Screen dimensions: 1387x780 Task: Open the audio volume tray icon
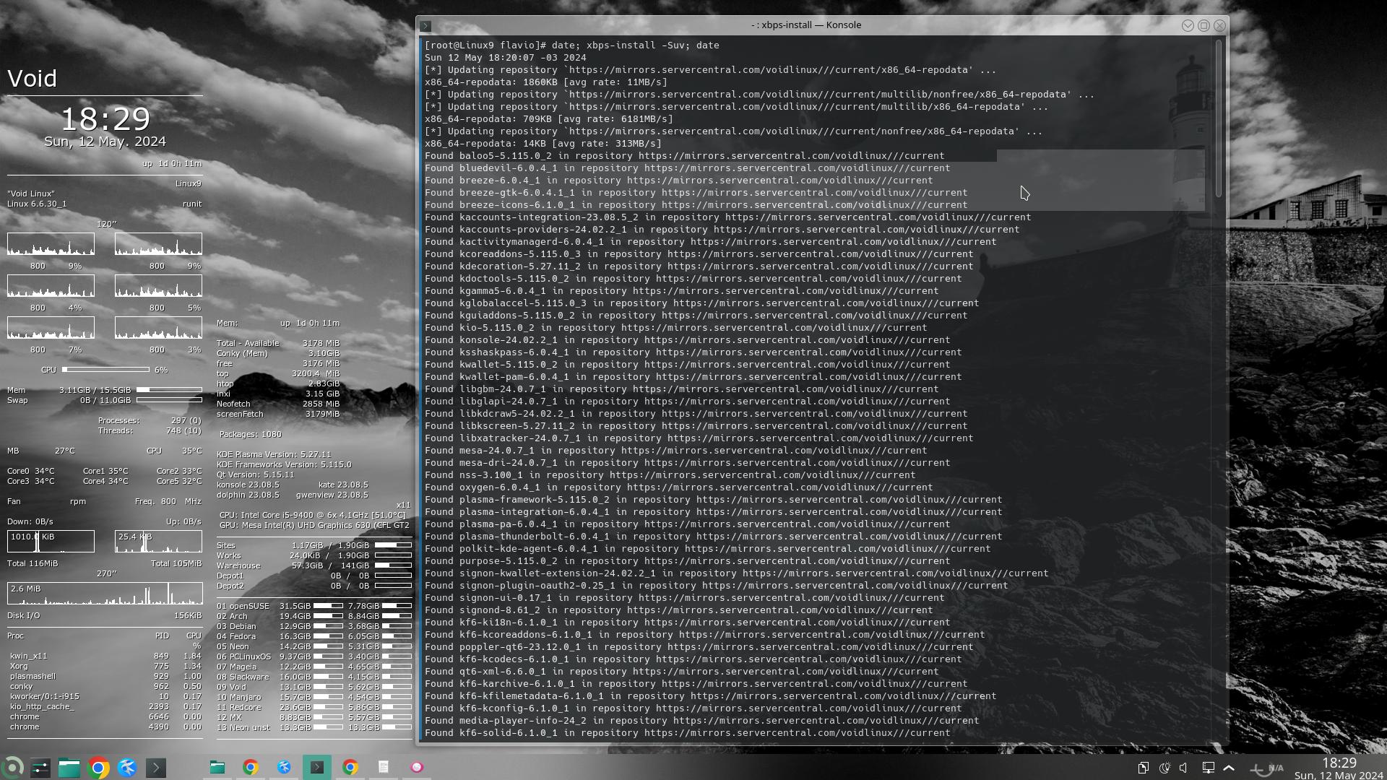click(1185, 768)
